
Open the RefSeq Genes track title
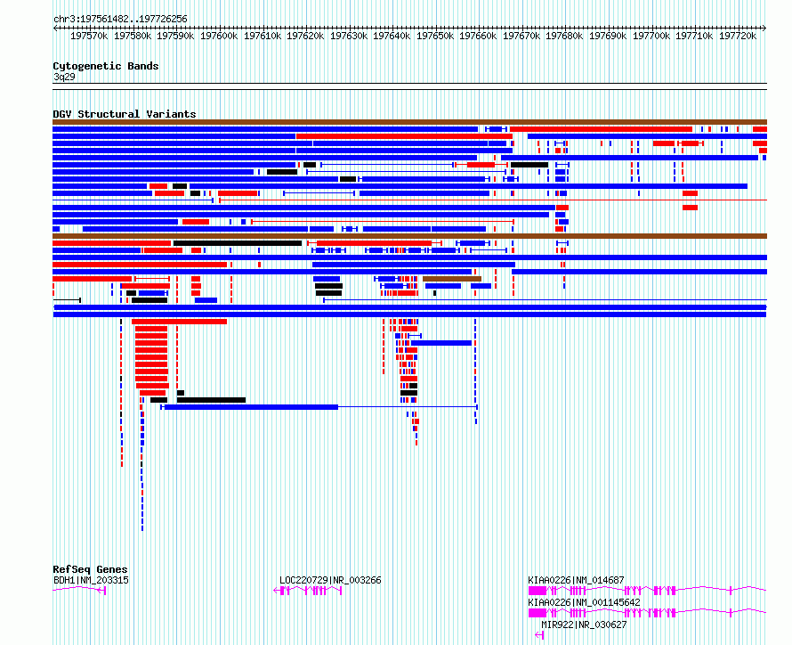coord(90,569)
